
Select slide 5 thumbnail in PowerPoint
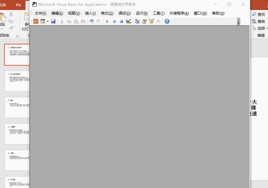[x=17, y=160]
